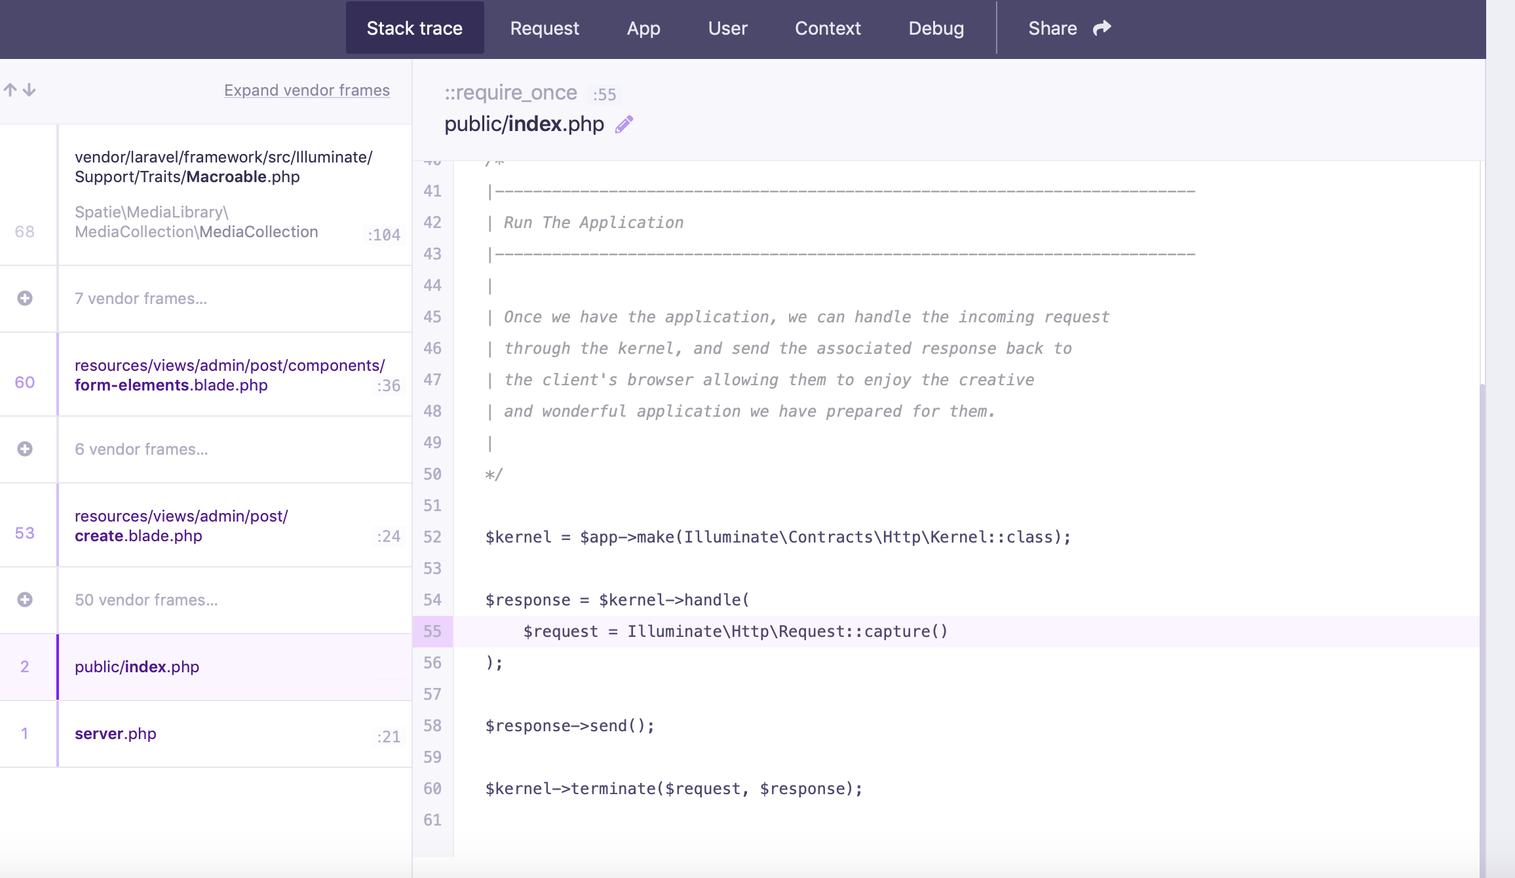This screenshot has width=1515, height=878.
Task: Open the Context tab
Action: [x=828, y=28]
